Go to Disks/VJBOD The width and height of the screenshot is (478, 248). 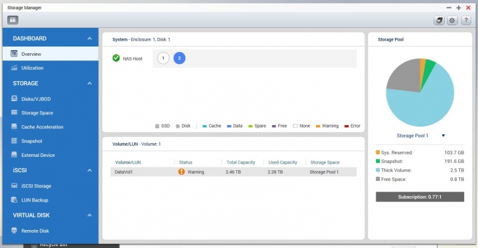[x=50, y=99]
